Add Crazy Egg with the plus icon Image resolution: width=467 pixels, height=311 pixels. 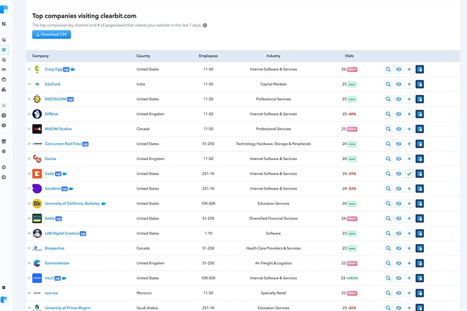point(409,69)
